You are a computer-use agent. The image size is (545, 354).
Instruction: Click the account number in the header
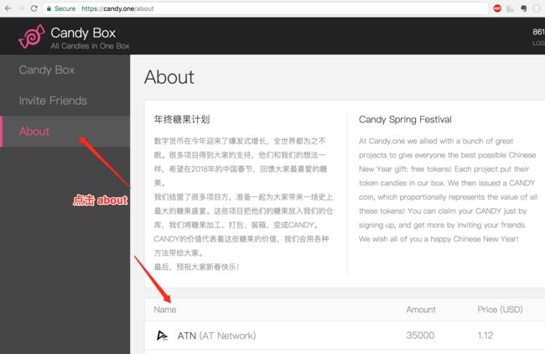click(x=539, y=32)
